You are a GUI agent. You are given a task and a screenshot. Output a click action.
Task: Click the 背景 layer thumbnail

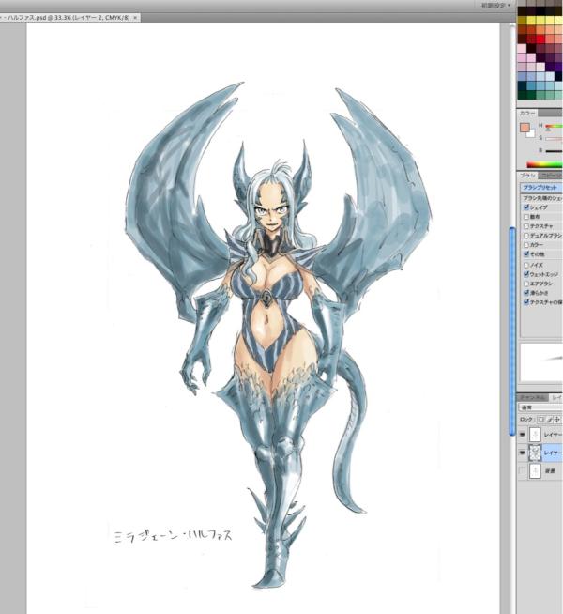(535, 470)
